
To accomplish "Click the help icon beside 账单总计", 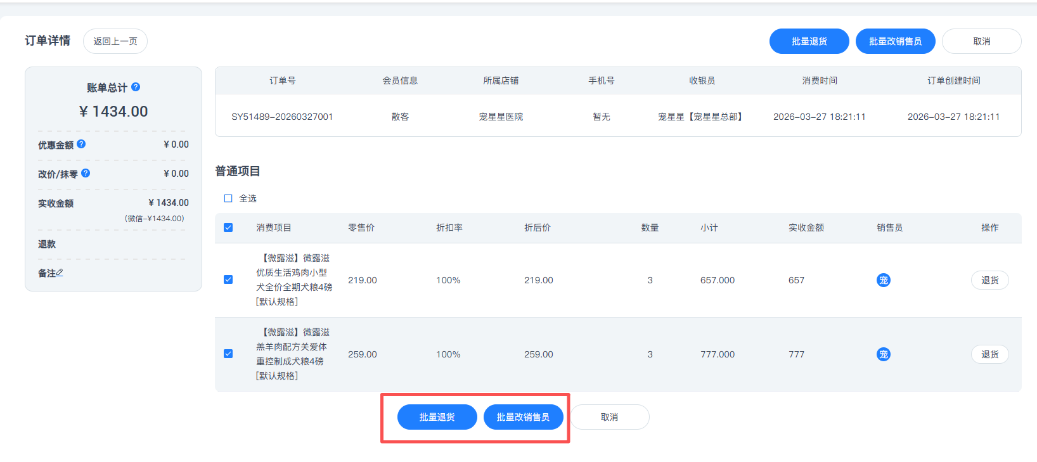I will tap(136, 87).
